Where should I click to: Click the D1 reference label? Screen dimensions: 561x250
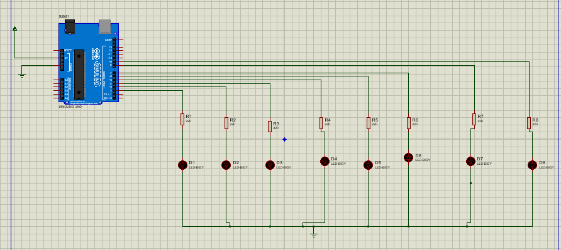(192, 163)
